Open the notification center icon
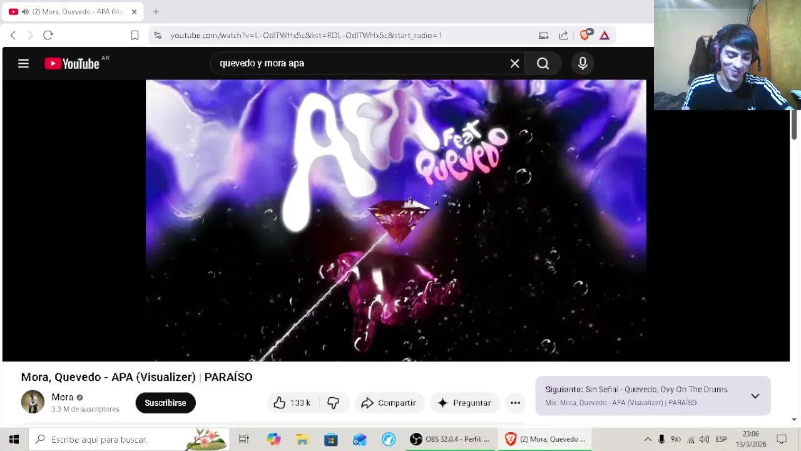 (782, 439)
